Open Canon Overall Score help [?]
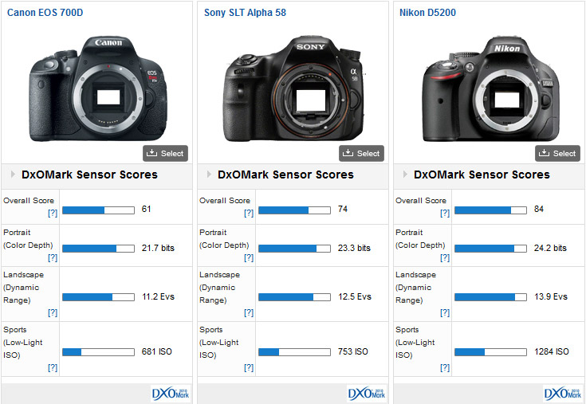 point(53,213)
